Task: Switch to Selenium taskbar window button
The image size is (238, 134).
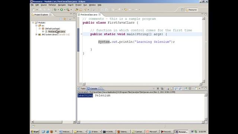Action: 123,132
